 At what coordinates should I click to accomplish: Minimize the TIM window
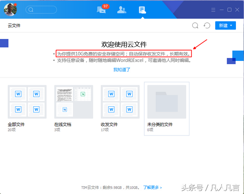point(222,10)
